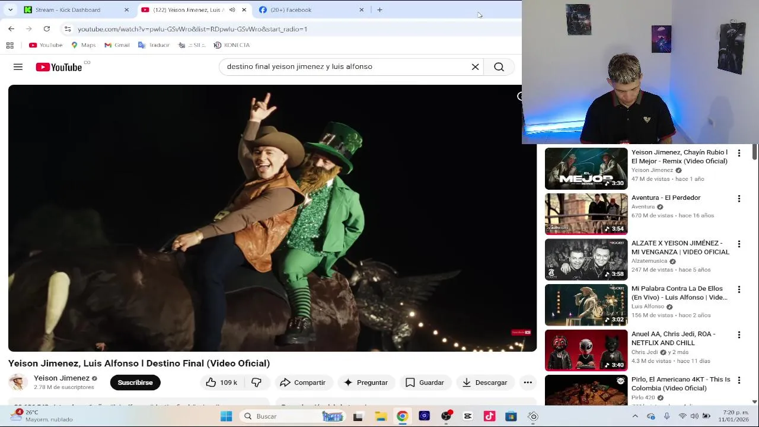Open the Windows Start menu
759x427 pixels.
click(x=226, y=416)
